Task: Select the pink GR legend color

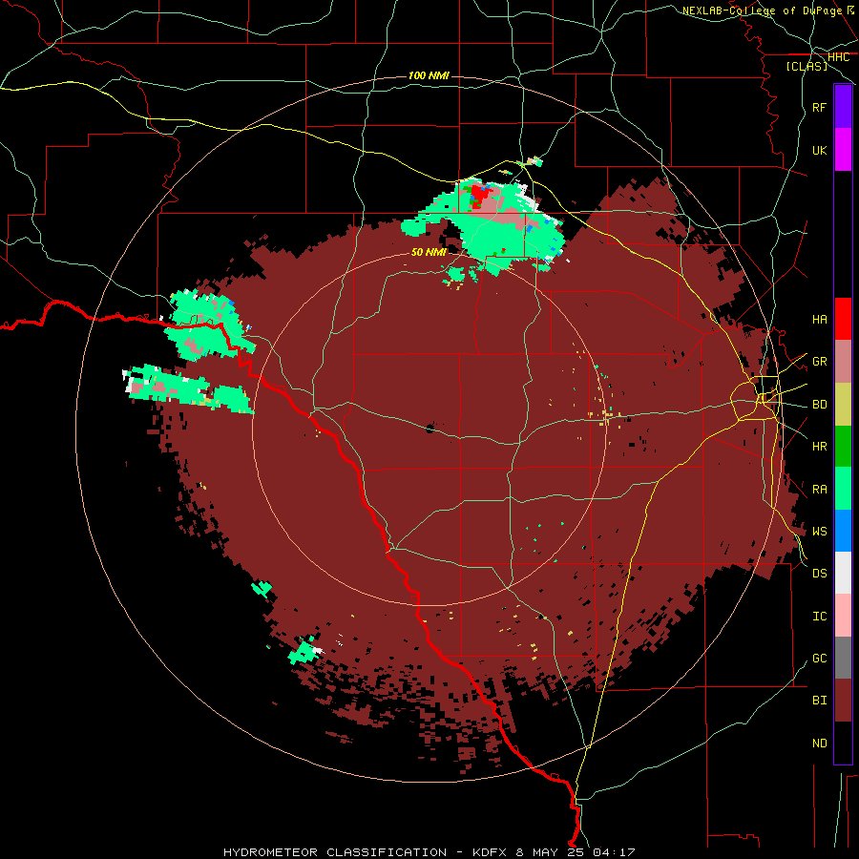Action: pyautogui.click(x=843, y=362)
